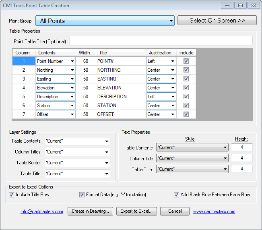Click the Point Table Title input field
262x230 pixels.
tap(161, 41)
